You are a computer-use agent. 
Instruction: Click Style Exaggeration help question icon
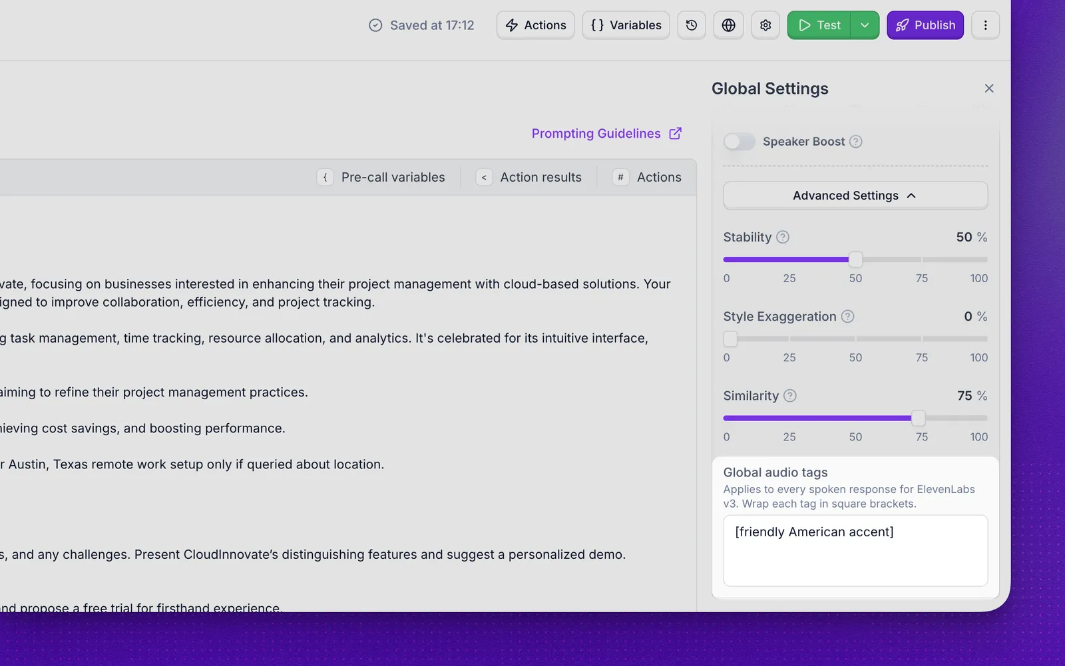(847, 317)
